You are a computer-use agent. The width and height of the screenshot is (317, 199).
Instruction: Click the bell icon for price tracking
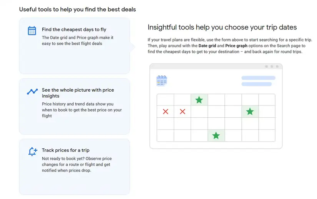pos(33,151)
